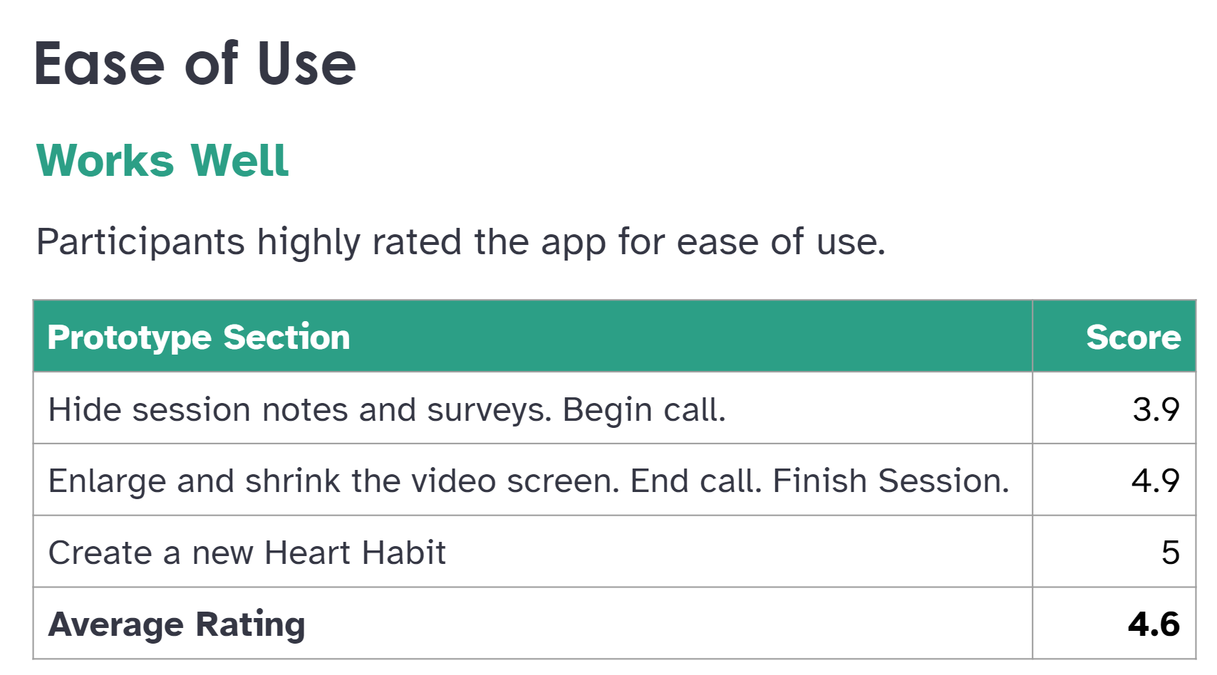
Task: Click the score cell showing 5
Action: point(1114,552)
